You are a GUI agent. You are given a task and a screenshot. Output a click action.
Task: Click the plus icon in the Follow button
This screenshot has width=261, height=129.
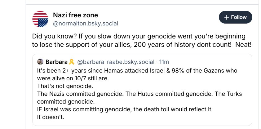[x=227, y=17]
